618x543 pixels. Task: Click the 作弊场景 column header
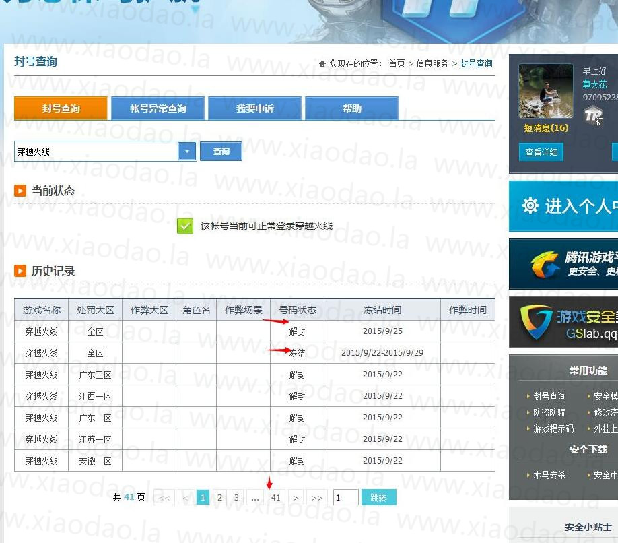[243, 310]
